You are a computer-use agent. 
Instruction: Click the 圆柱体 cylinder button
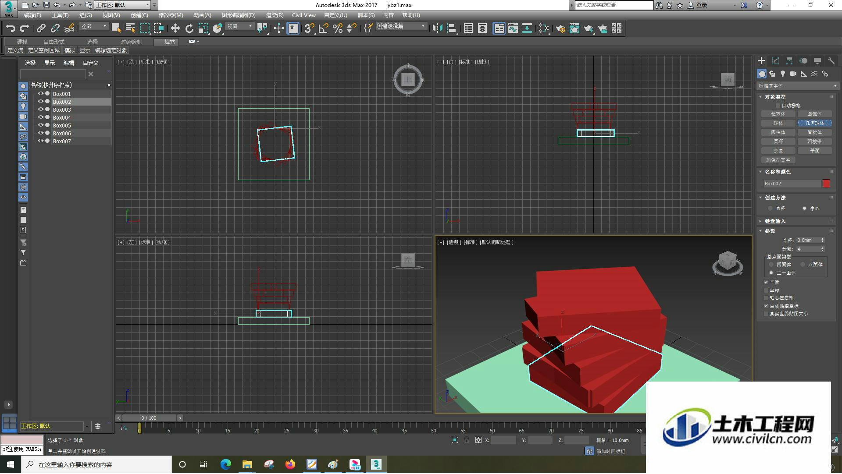point(778,132)
